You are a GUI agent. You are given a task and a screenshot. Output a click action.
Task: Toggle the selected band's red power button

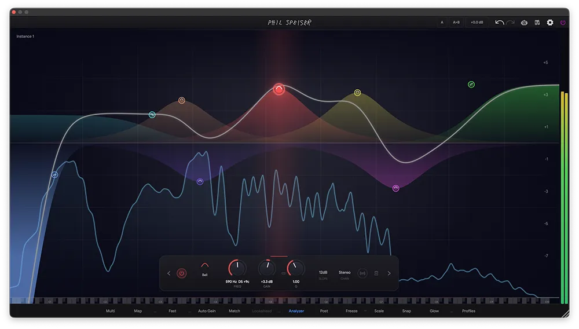[x=182, y=273]
